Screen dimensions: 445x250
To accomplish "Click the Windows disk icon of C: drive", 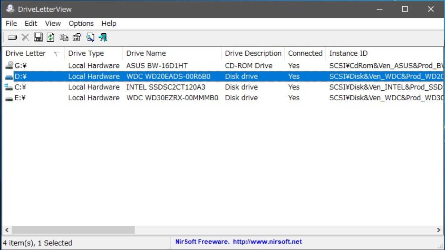I will pos(9,87).
